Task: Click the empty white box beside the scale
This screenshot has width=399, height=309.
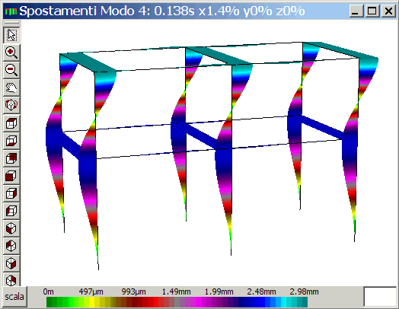Action: pos(380,297)
